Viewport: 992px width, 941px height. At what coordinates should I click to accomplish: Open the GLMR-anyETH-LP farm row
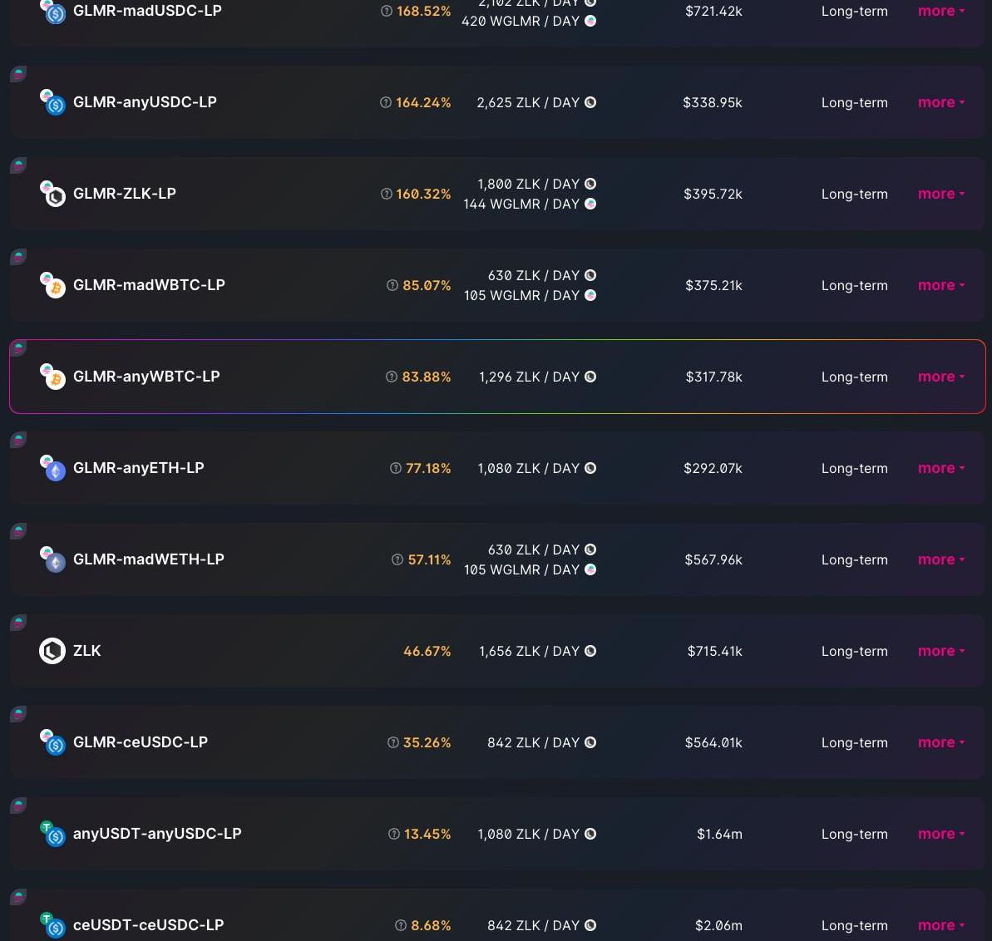[497, 468]
